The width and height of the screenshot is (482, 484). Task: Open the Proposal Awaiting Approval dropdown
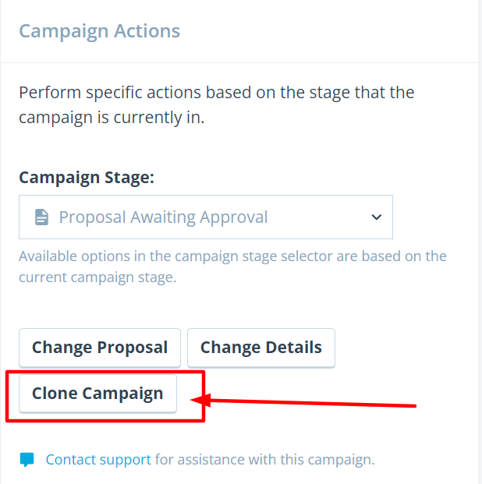(206, 217)
